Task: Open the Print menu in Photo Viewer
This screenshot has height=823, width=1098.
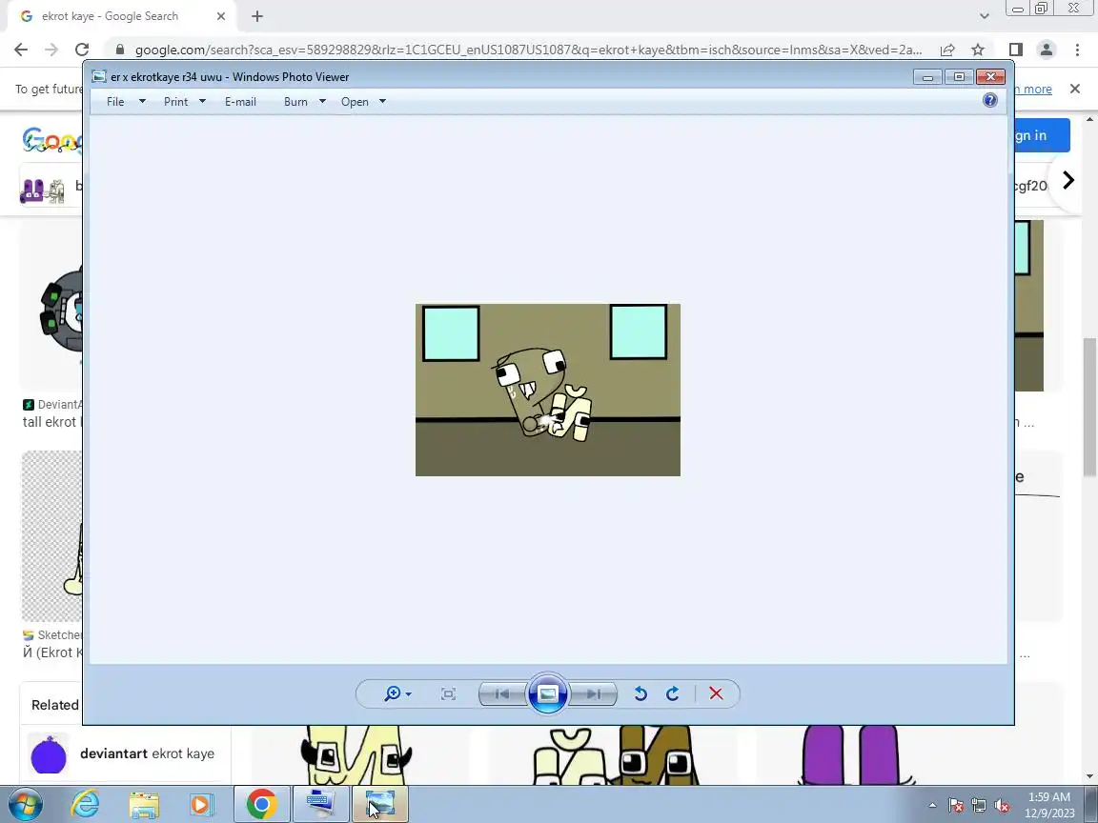Action: pos(175,102)
